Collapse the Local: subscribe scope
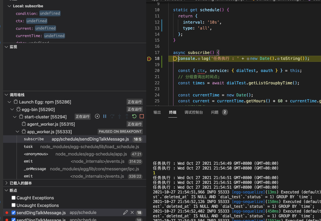Screen dimensions: 321x221 [x=9, y=6]
